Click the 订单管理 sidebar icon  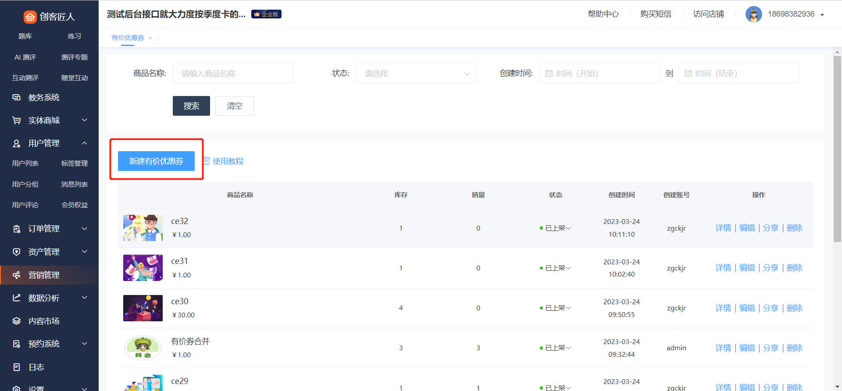[x=17, y=229]
